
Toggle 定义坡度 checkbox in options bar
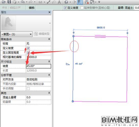pyautogui.click(x=65, y=8)
